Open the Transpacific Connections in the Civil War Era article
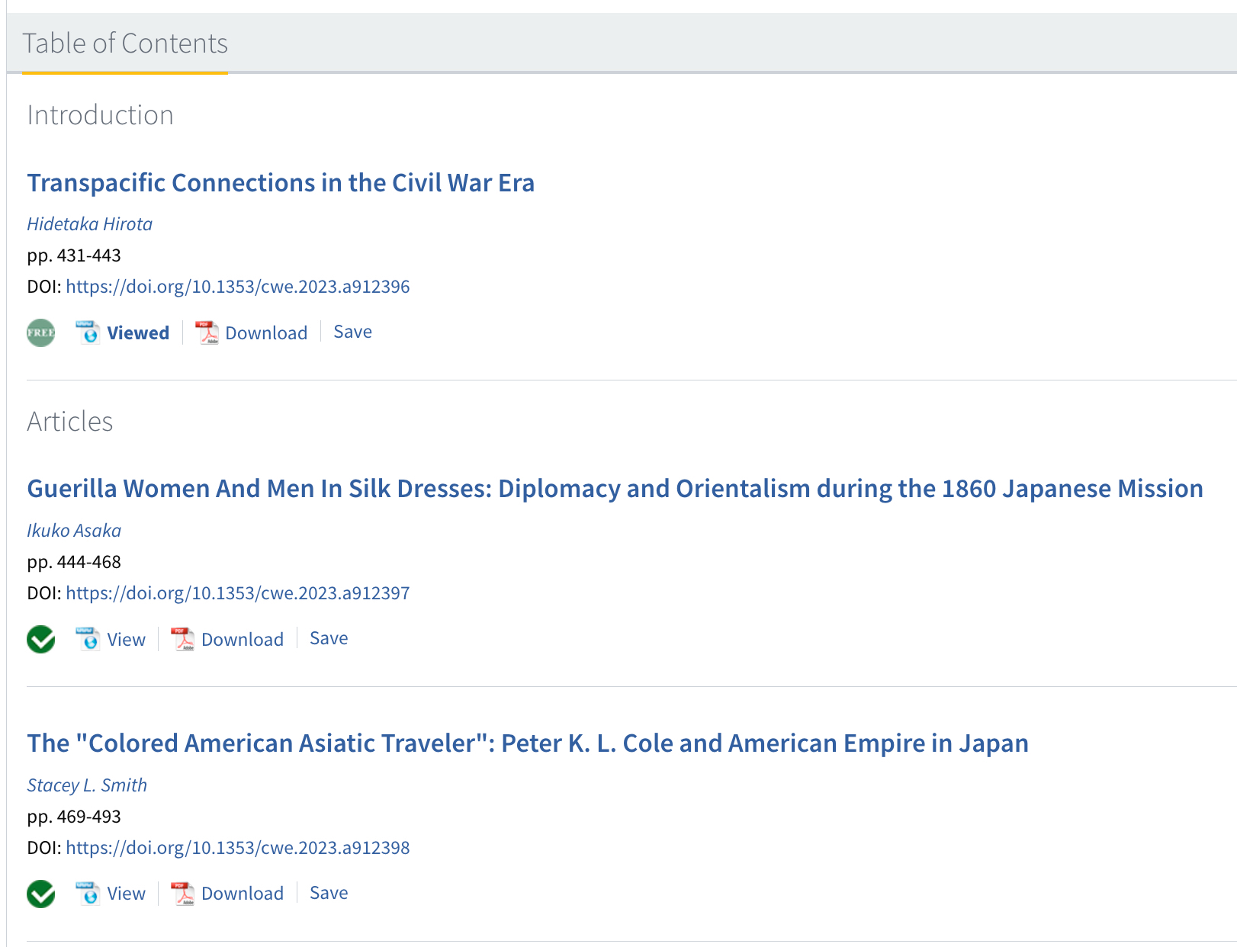 (x=281, y=183)
